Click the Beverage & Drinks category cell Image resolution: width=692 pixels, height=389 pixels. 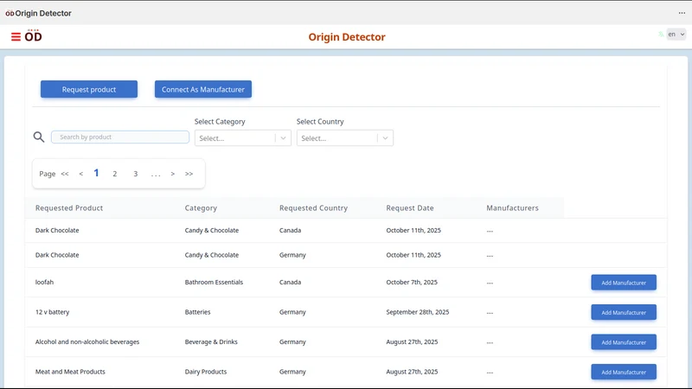click(x=211, y=341)
